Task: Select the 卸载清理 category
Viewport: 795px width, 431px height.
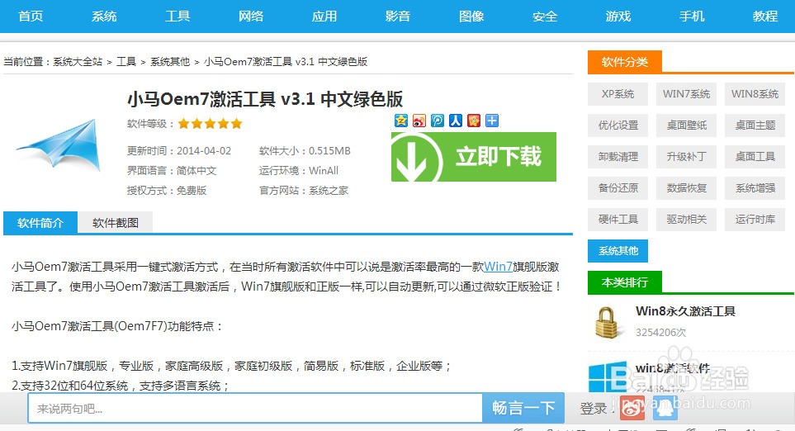Action: 618,157
